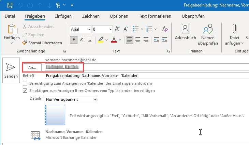Uncheck 'Empfänger zum Anzeigen Ihres Ordners' checkbox

coord(25,91)
